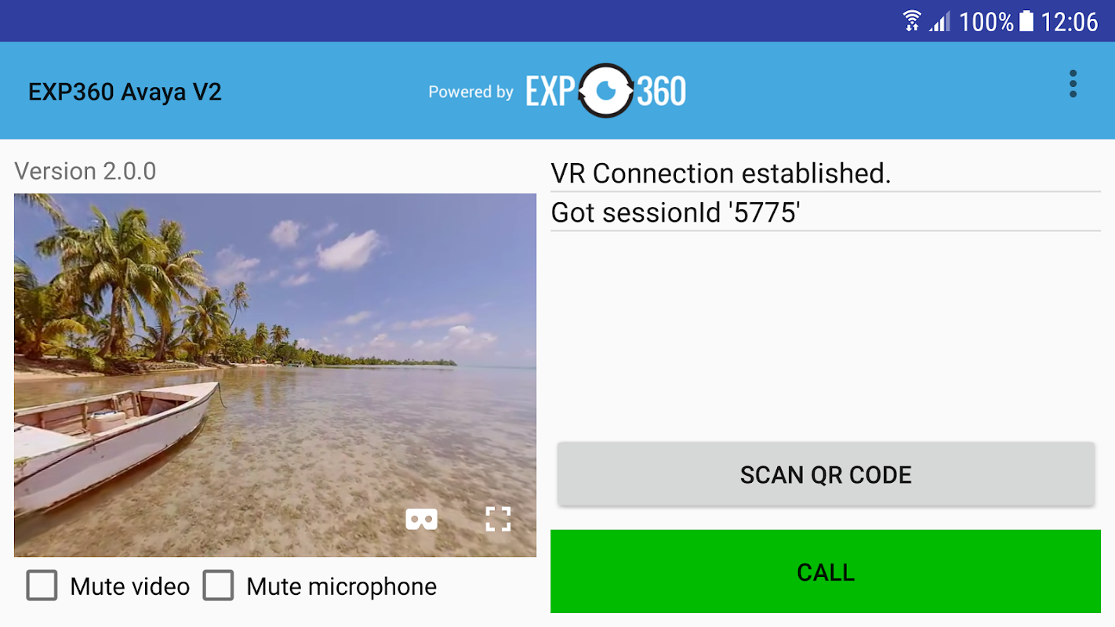Viewport: 1115px width, 627px height.
Task: Select the Got sessionId '5775' log entry
Action: [x=826, y=212]
